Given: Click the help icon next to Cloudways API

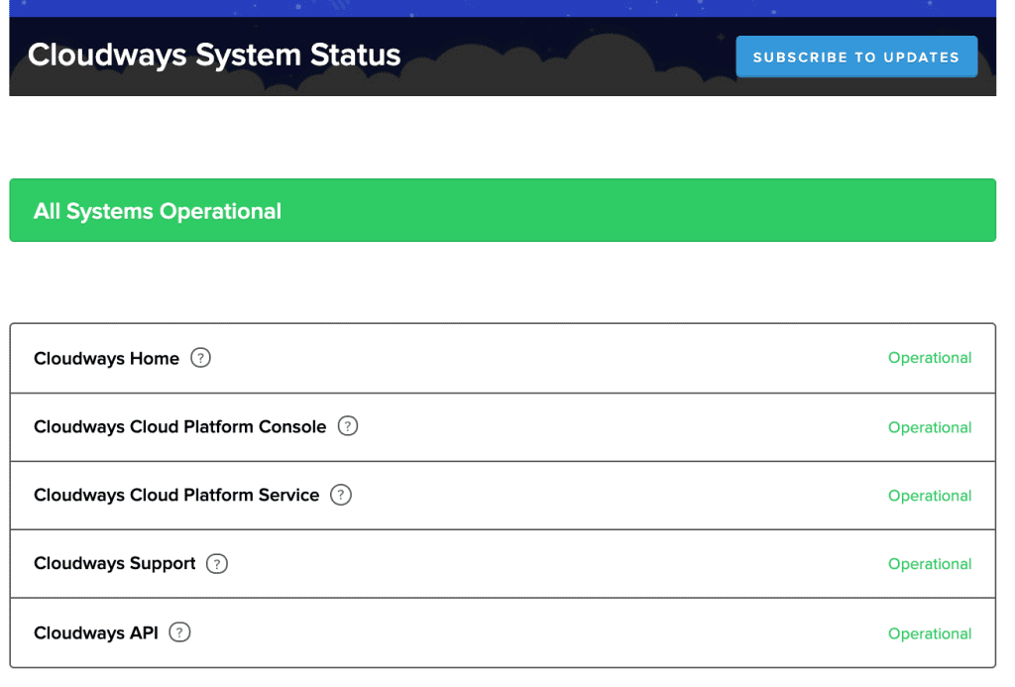Looking at the screenshot, I should click(179, 631).
